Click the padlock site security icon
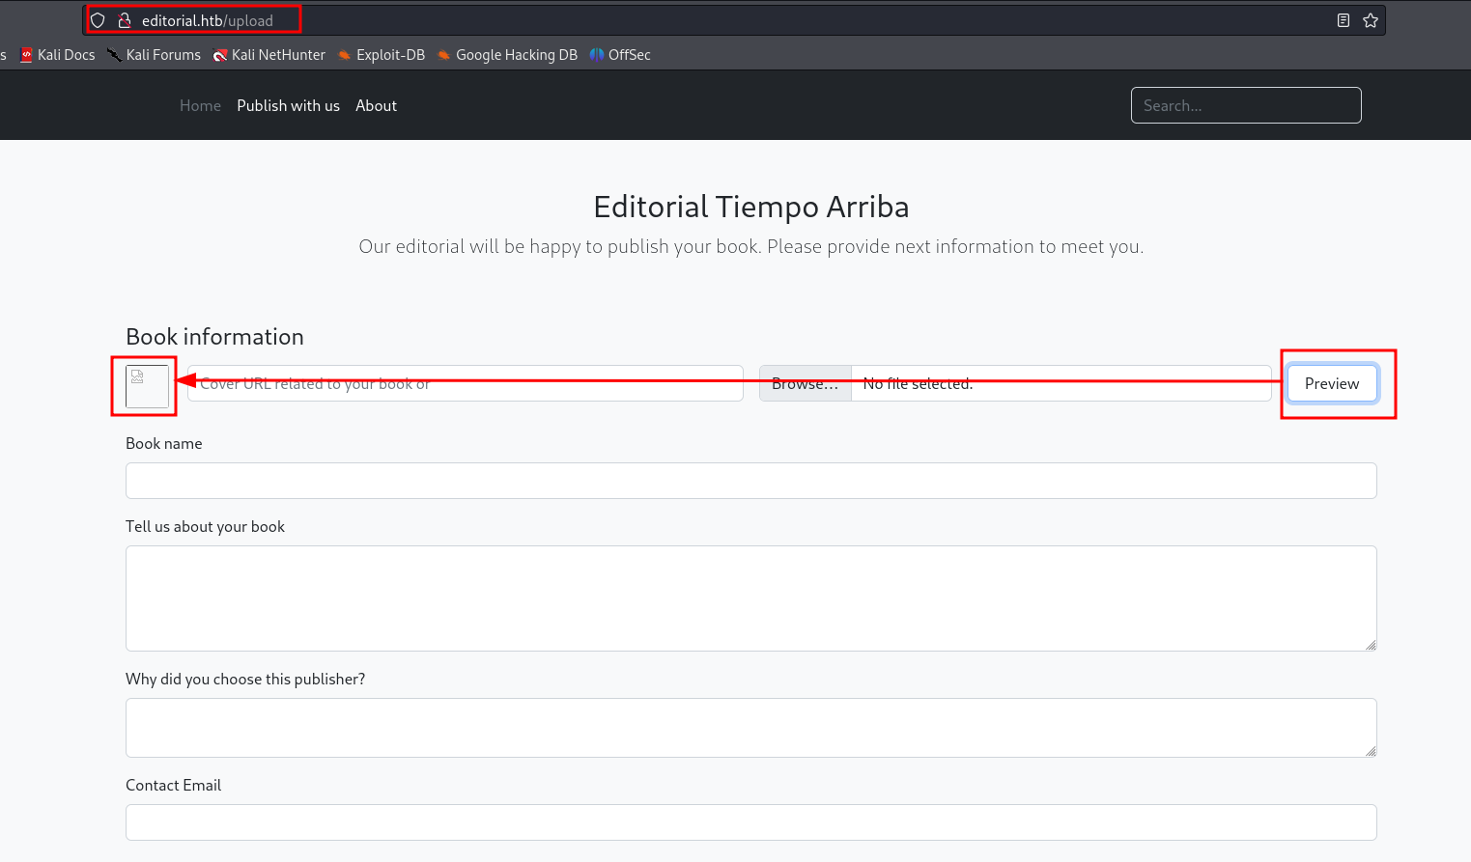This screenshot has width=1471, height=862. [124, 20]
